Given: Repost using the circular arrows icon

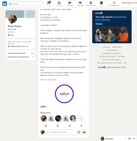Looking at the screenshot, I should [x=69, y=126].
